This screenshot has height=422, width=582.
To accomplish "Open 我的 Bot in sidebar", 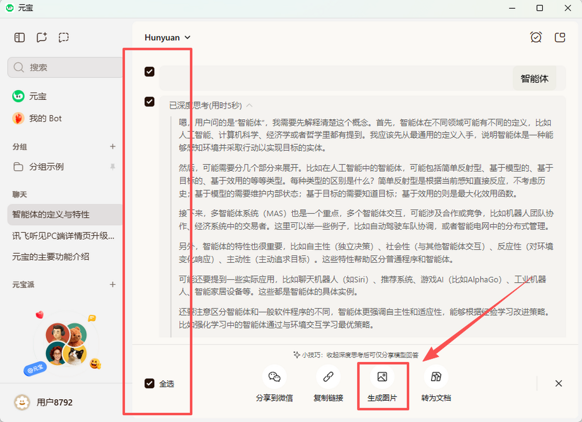I will pyautogui.click(x=45, y=118).
